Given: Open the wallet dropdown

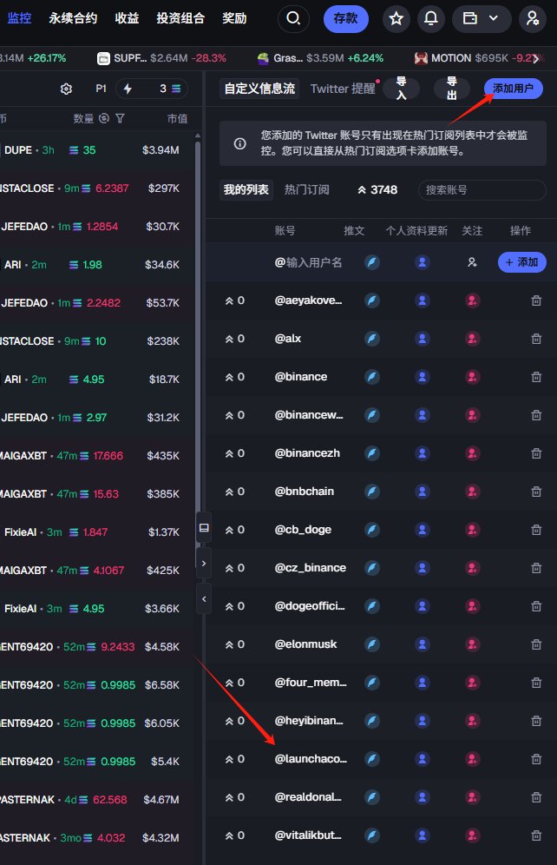Looking at the screenshot, I should tap(482, 19).
